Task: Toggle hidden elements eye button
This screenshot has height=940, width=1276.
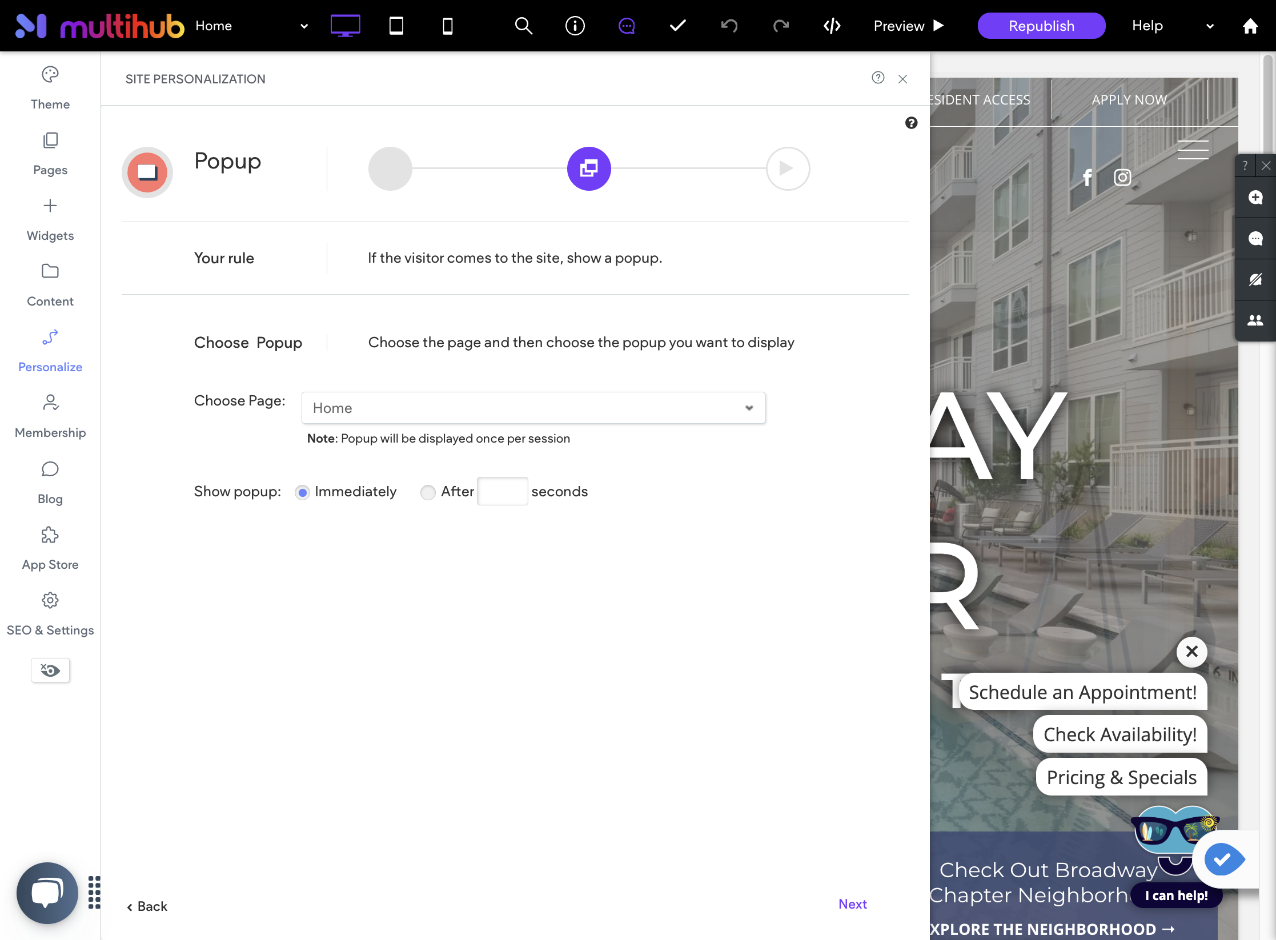Action: click(50, 670)
